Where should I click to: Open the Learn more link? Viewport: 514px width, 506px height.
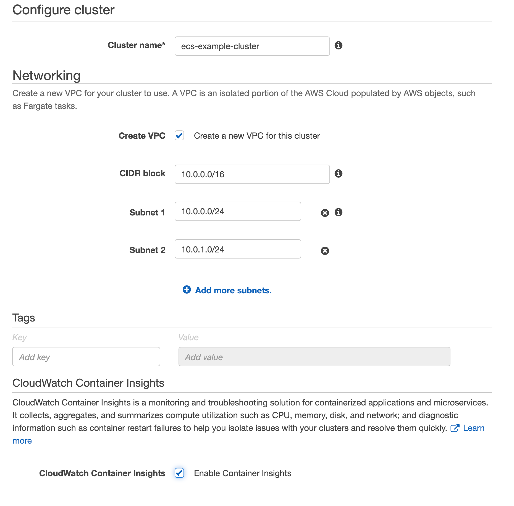pyautogui.click(x=474, y=428)
